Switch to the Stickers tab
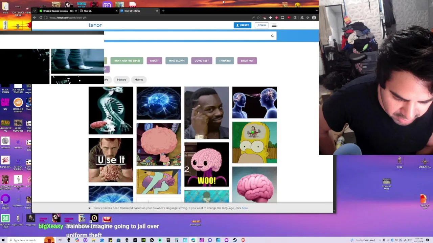 121,80
